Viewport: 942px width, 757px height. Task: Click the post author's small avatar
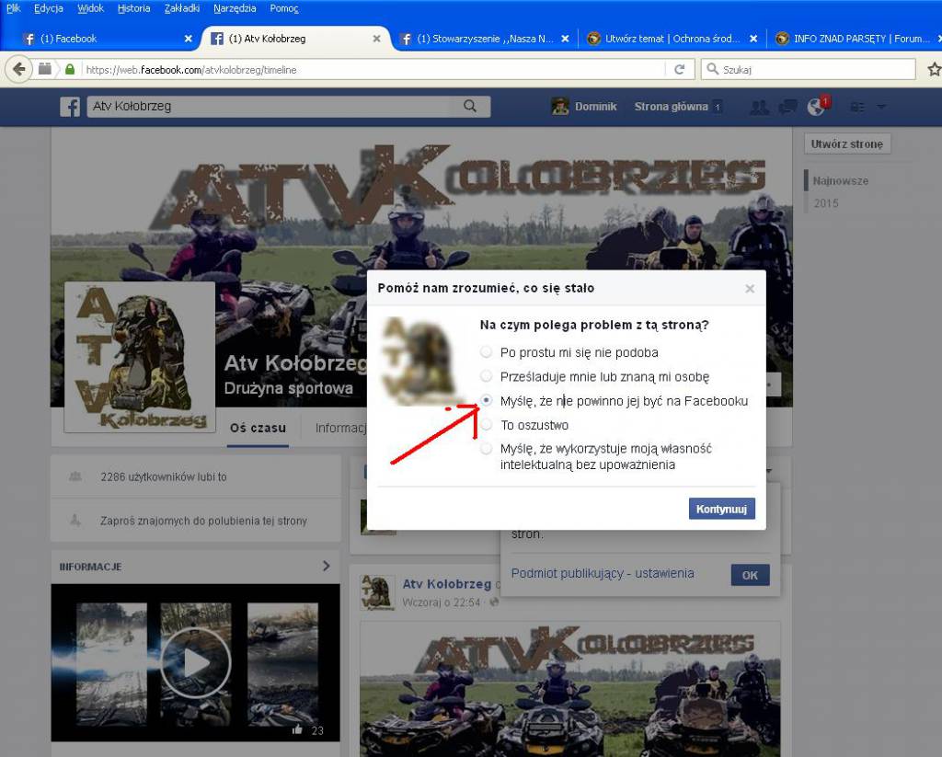[x=377, y=592]
